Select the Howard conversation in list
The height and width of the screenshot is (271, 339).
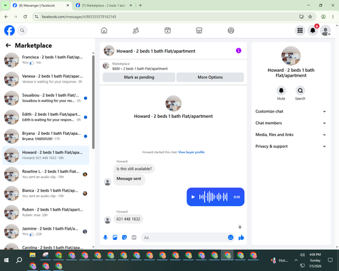point(45,155)
